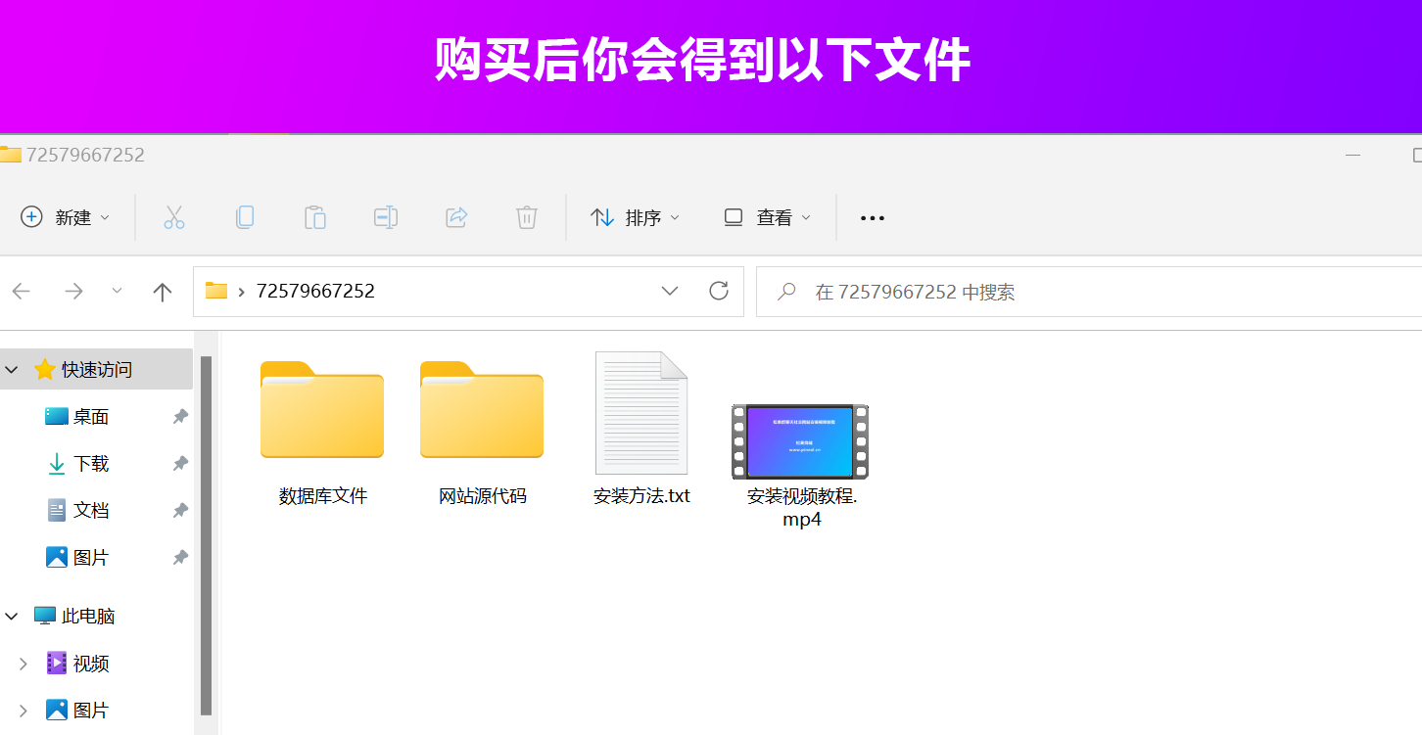This screenshot has height=735, width=1422.
Task: Open the recent locations chevron
Action: click(118, 291)
